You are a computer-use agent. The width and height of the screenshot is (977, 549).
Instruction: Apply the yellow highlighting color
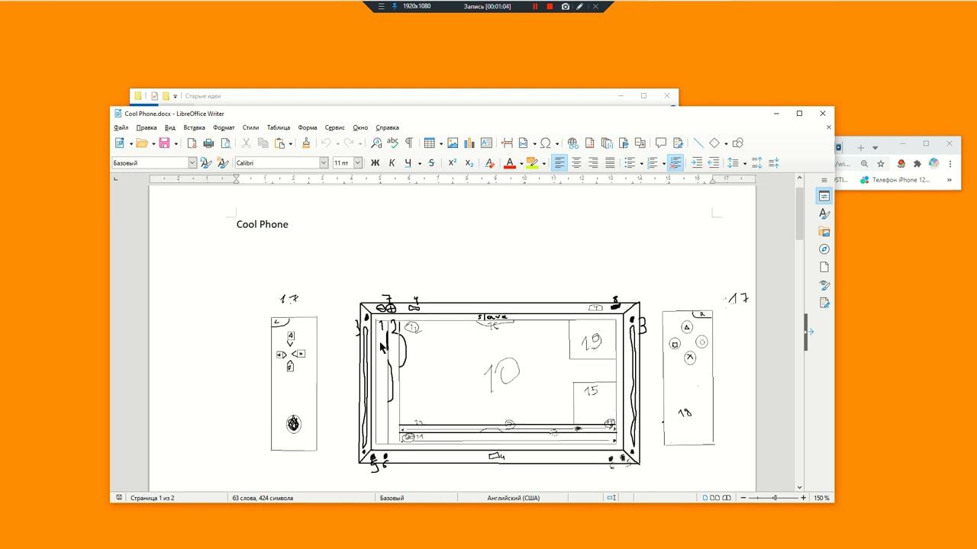point(532,163)
